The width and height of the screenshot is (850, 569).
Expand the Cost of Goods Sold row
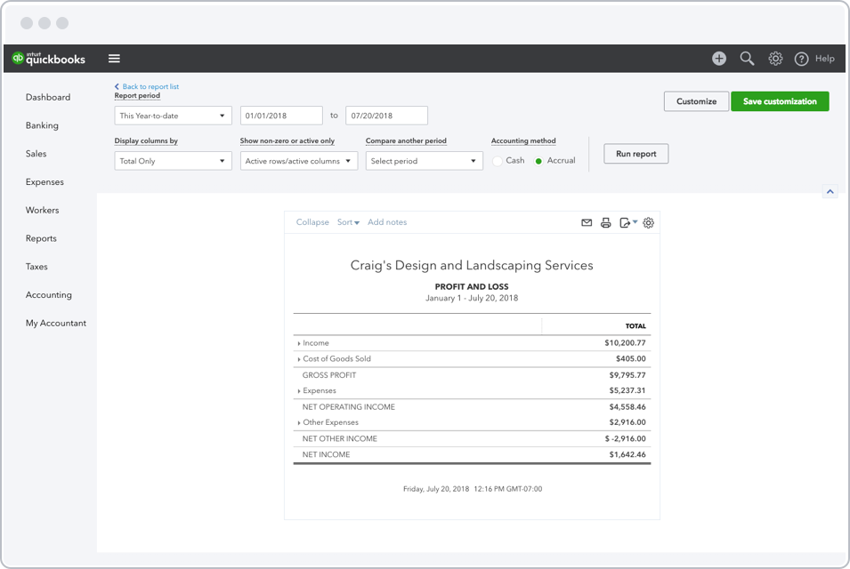pyautogui.click(x=299, y=359)
